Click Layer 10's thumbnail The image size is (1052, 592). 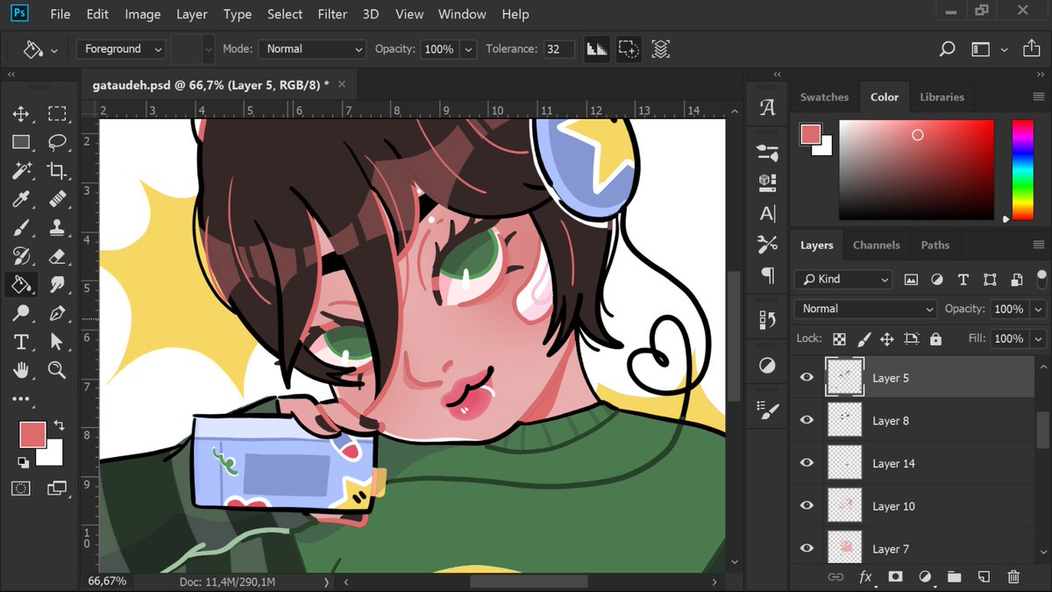click(844, 505)
